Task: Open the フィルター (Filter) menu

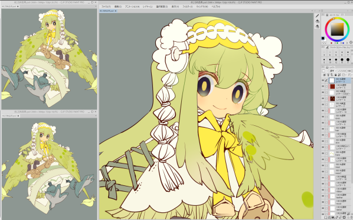Action: tap(187, 6)
